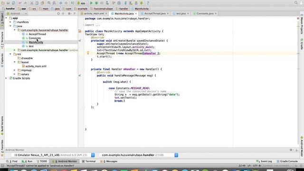Click the Copy toolbar icon

tap(37, 3)
